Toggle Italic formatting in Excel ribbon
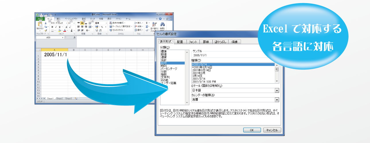370x143 pixels. (x=56, y=27)
